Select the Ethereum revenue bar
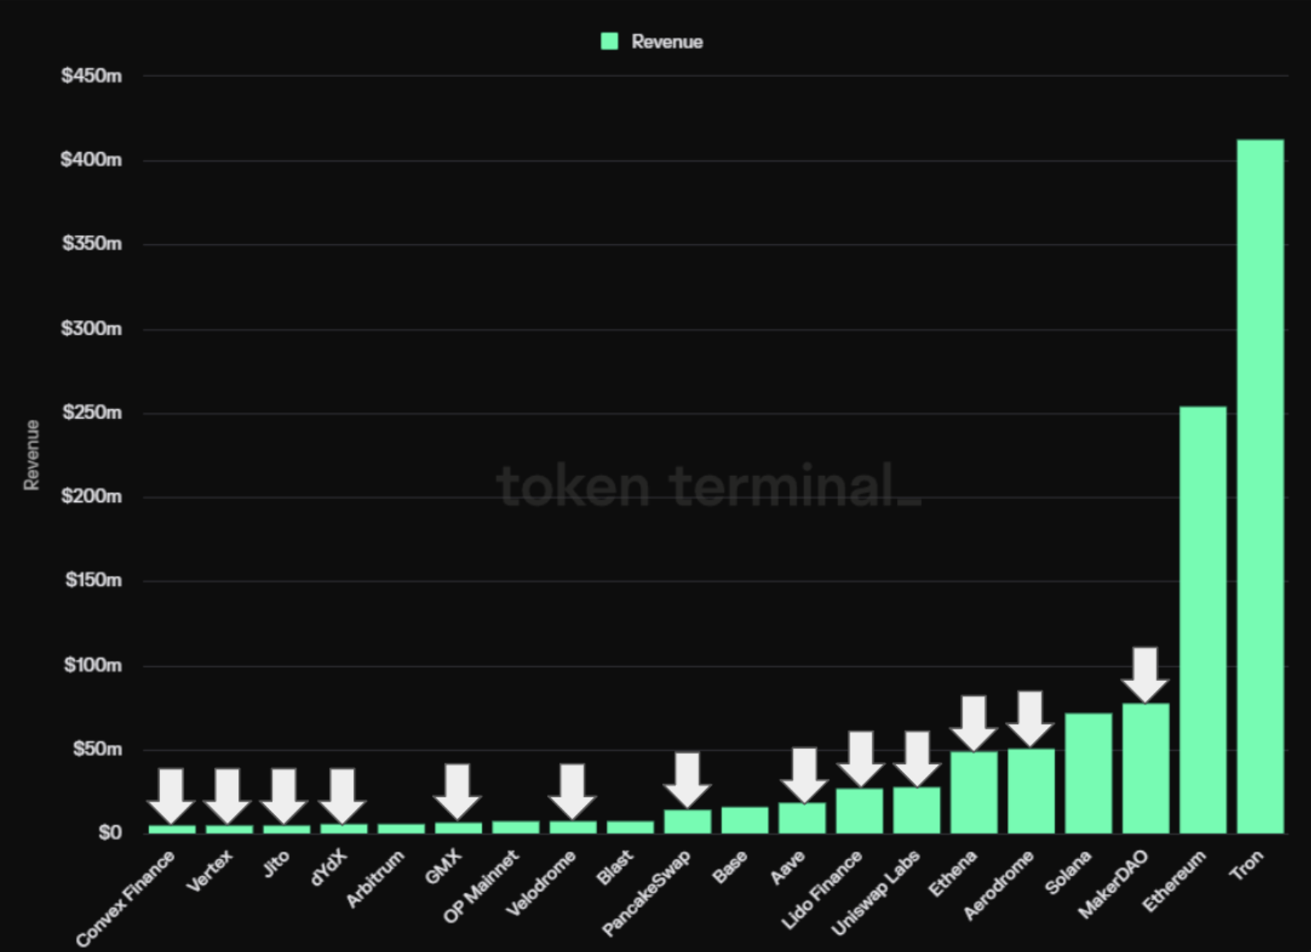This screenshot has height=952, width=1311. pos(1202,619)
